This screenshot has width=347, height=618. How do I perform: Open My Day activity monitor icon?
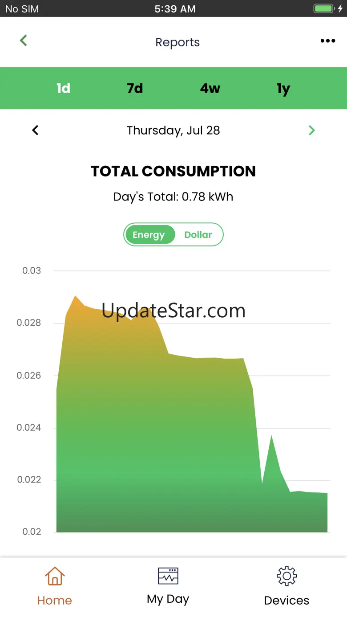[x=168, y=576]
